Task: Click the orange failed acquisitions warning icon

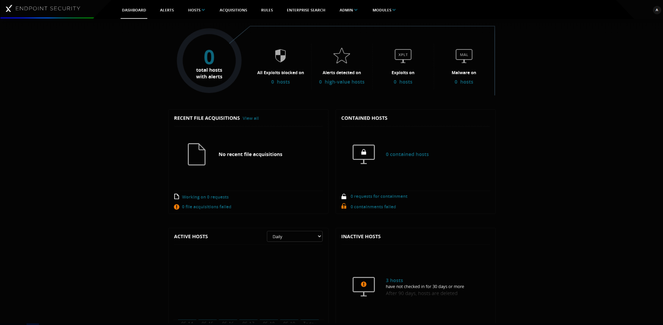Action: click(x=176, y=207)
